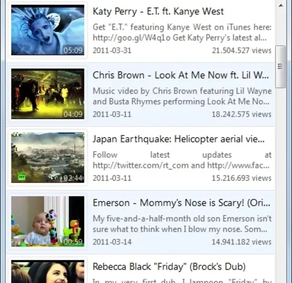The height and width of the screenshot is (283, 292).
Task: Click the date 2011-03-14
Action: coord(112,242)
